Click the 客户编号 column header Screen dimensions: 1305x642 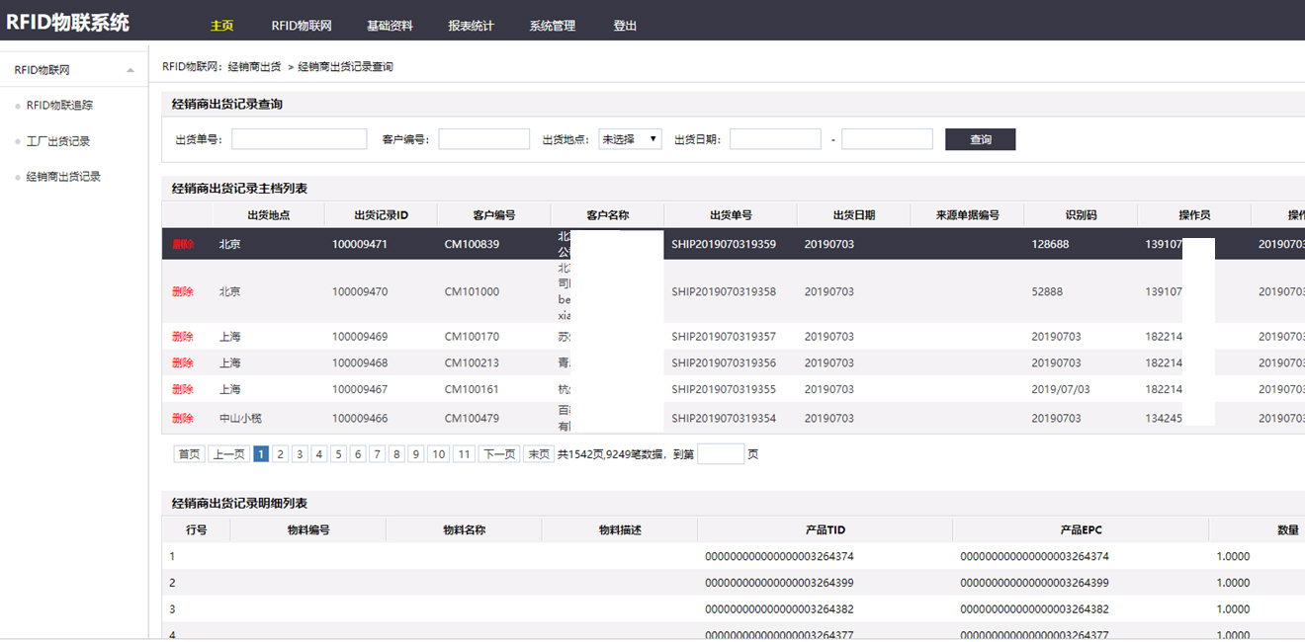494,215
